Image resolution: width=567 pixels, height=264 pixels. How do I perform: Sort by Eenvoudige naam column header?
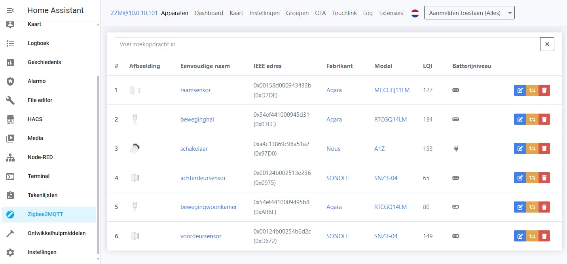(205, 66)
